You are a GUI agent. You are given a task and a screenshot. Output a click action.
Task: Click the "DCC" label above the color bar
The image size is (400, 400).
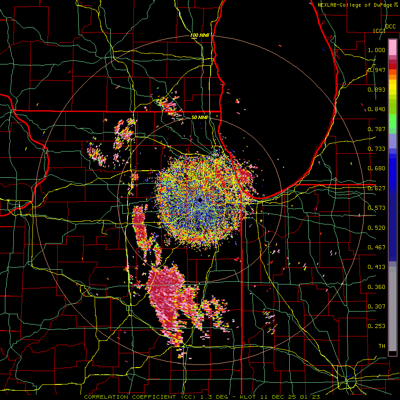pyautogui.click(x=390, y=27)
